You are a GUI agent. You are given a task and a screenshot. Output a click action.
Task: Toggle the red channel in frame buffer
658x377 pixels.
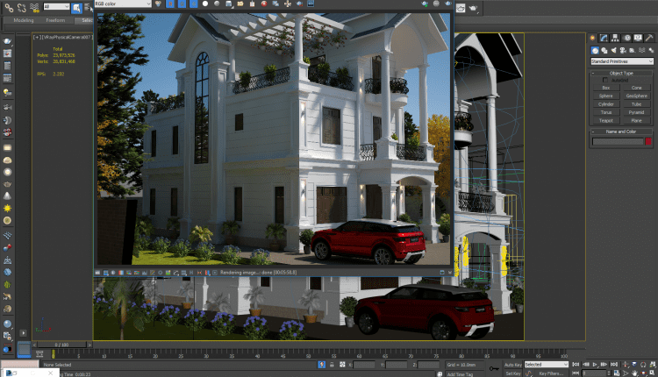coord(170,4)
